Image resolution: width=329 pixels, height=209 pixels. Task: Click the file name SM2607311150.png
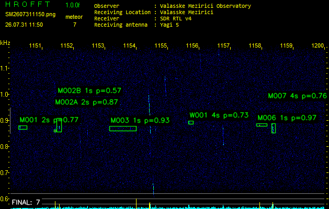[x=30, y=15]
